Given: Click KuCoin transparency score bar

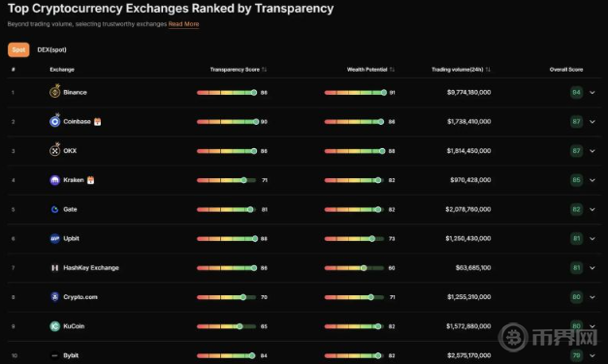Looking at the screenshot, I should [227, 326].
